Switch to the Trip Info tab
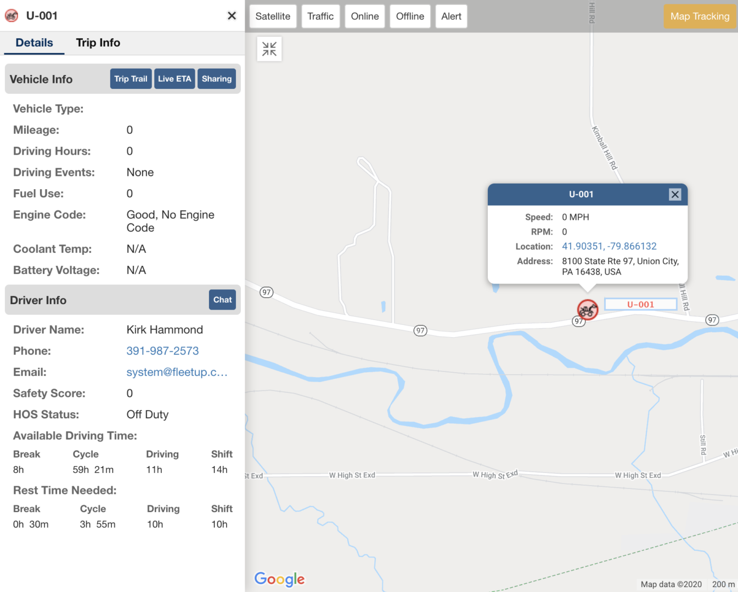This screenshot has height=592, width=738. click(x=98, y=43)
